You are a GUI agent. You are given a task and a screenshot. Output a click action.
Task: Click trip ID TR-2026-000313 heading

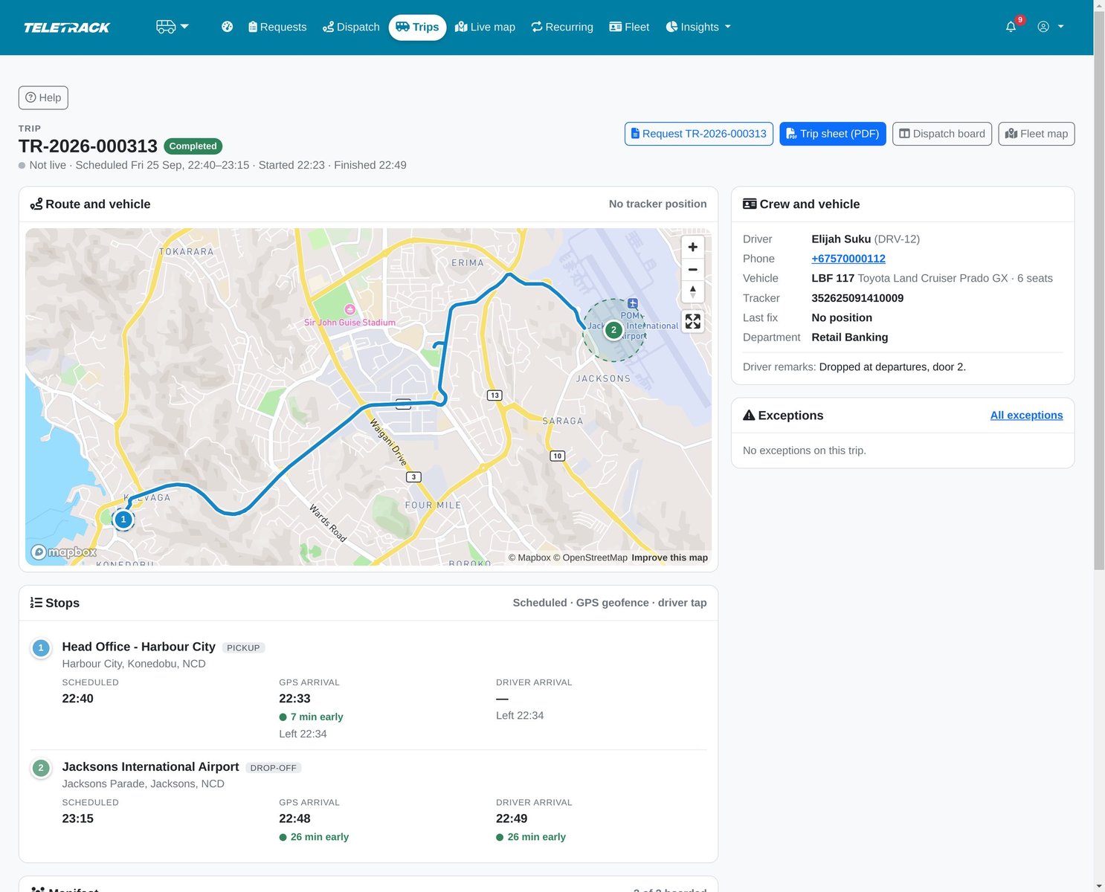click(88, 146)
